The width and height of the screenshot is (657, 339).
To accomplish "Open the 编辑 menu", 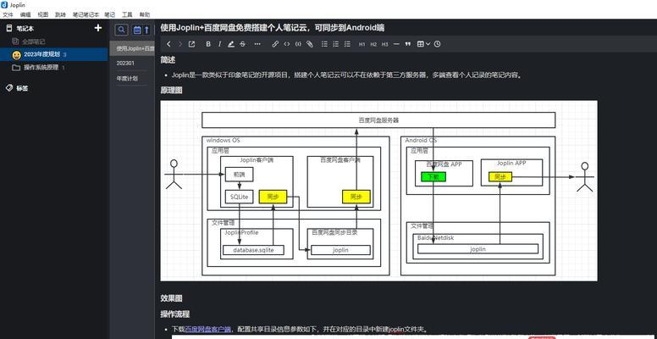I will [25, 14].
